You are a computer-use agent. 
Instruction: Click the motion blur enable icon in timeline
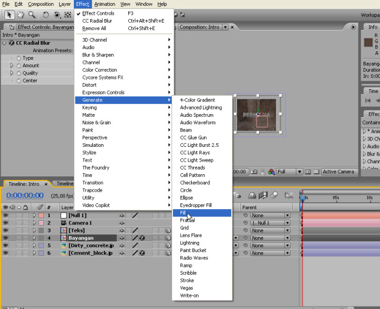(x=274, y=195)
